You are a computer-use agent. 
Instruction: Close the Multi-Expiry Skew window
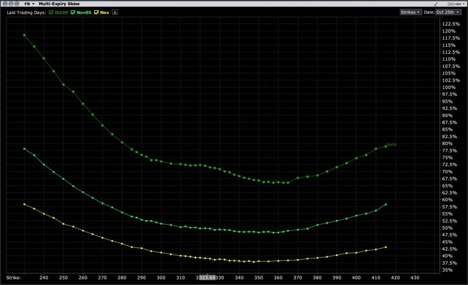[5, 3]
